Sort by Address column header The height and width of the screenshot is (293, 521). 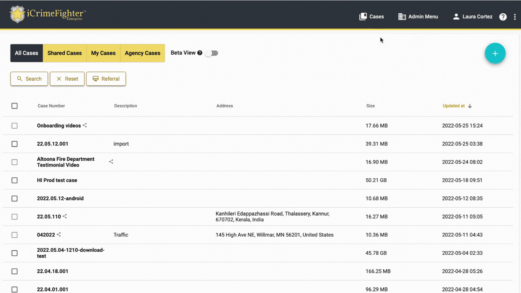point(225,106)
